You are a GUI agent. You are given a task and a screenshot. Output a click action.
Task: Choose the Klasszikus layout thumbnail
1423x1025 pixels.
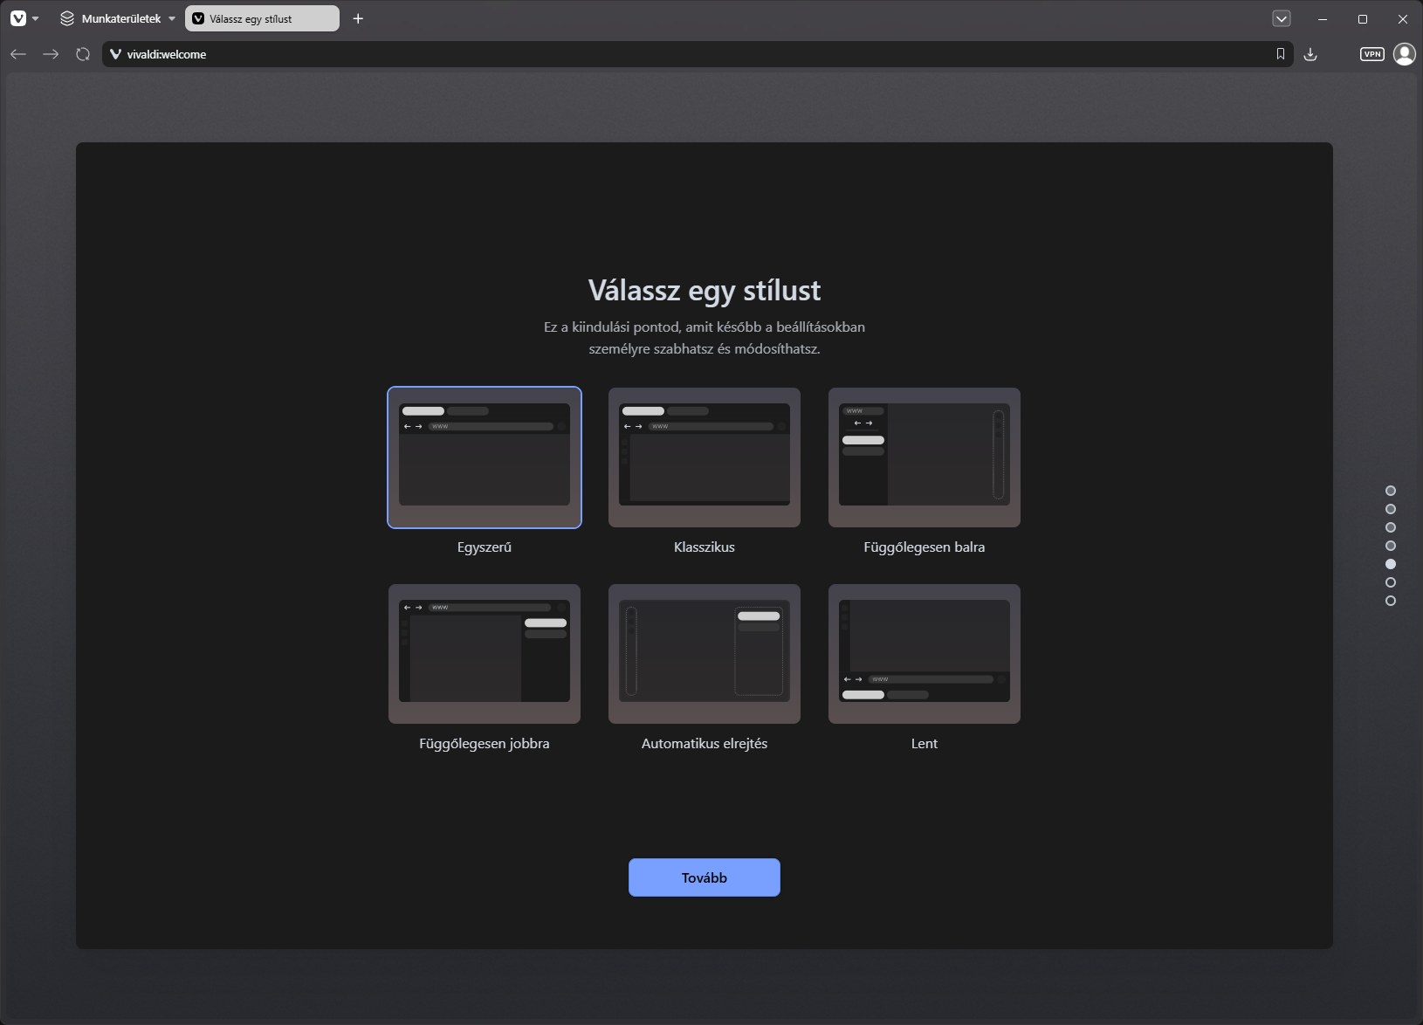pyautogui.click(x=705, y=457)
